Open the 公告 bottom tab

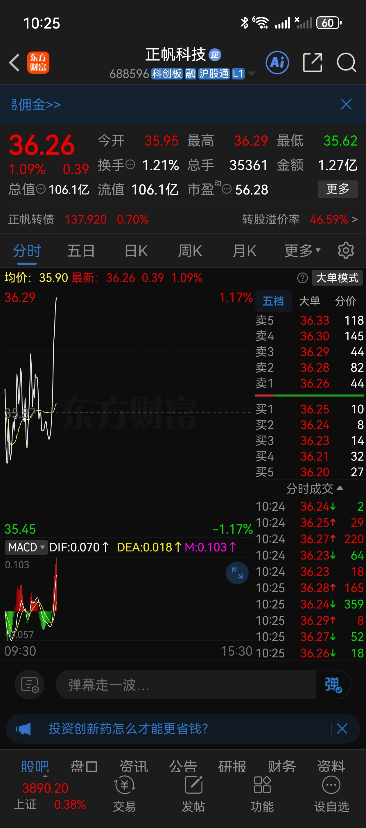tap(183, 766)
